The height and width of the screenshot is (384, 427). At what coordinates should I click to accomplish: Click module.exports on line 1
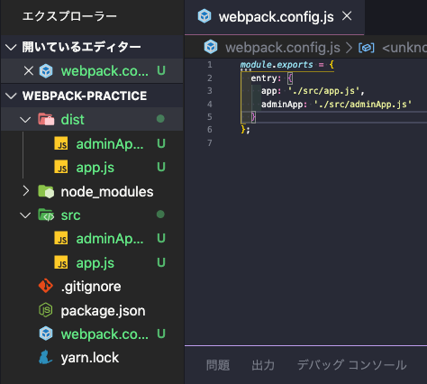coord(277,65)
